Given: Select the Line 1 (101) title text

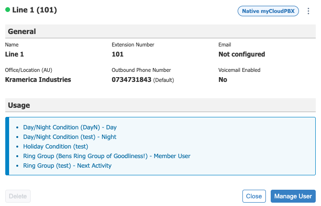Looking at the screenshot, I should click(x=34, y=10).
